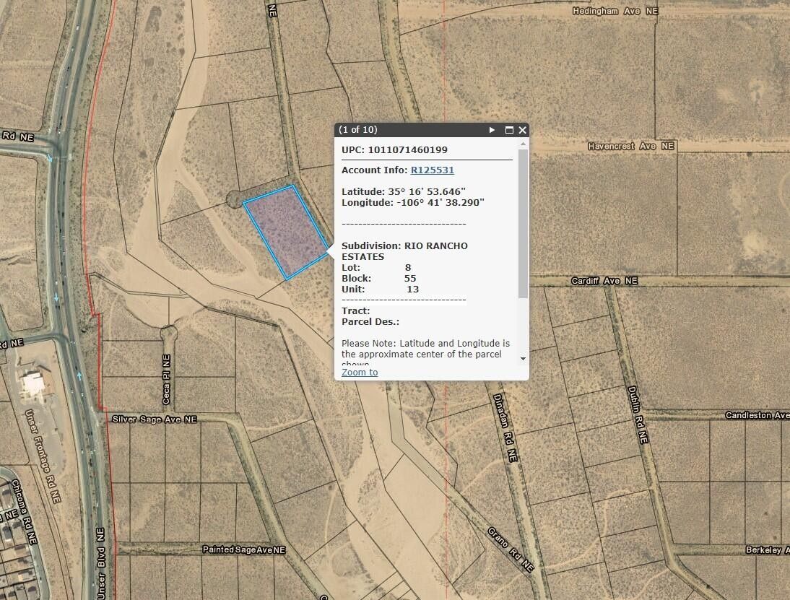
Task: Click the Ceca Pl NE street label
Action: [x=166, y=379]
